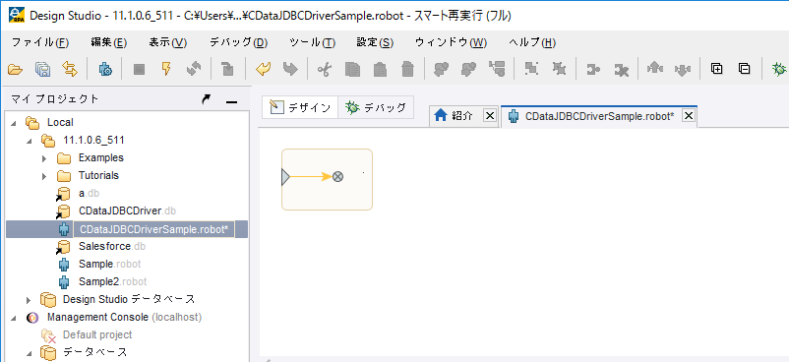
Task: Click the start triangle of the robot workflow
Action: [x=286, y=177]
